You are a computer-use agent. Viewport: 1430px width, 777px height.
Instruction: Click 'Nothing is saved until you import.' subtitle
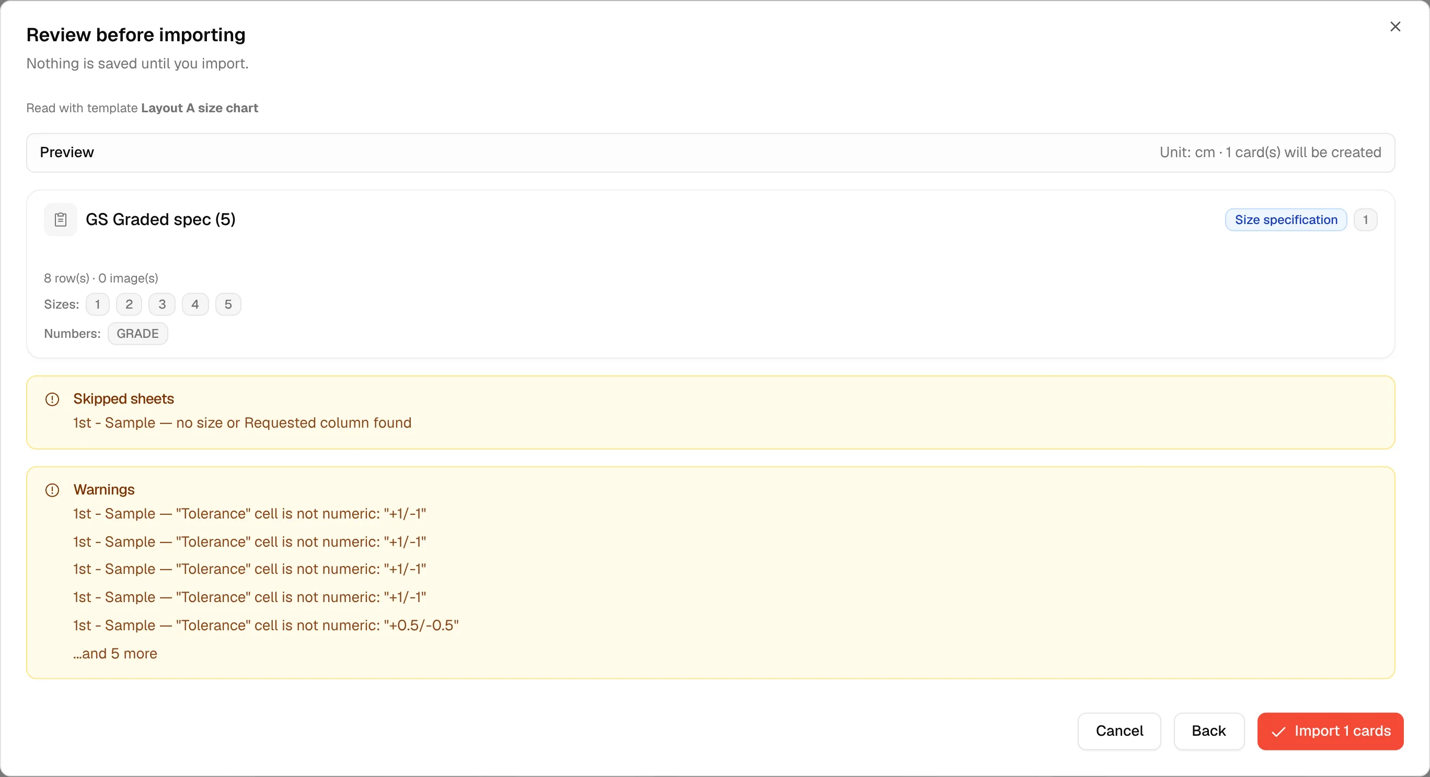137,64
